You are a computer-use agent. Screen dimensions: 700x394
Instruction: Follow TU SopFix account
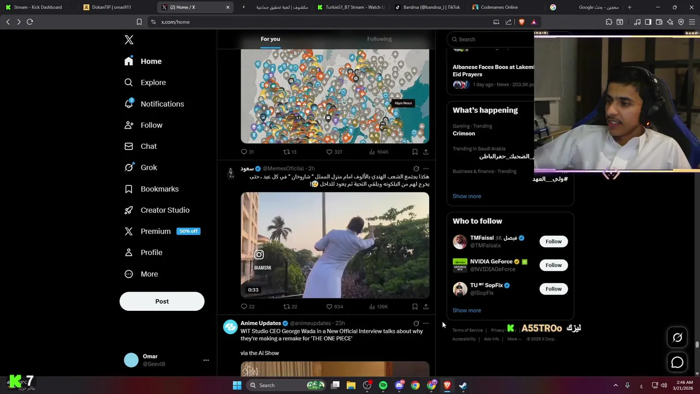(553, 289)
